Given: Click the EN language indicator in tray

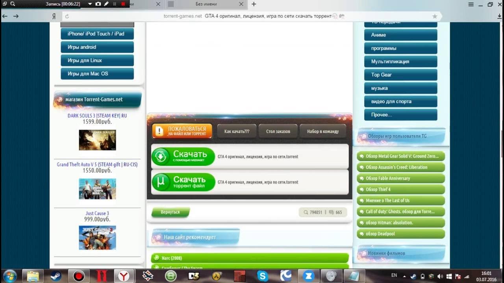Looking at the screenshot, I should pos(394,275).
